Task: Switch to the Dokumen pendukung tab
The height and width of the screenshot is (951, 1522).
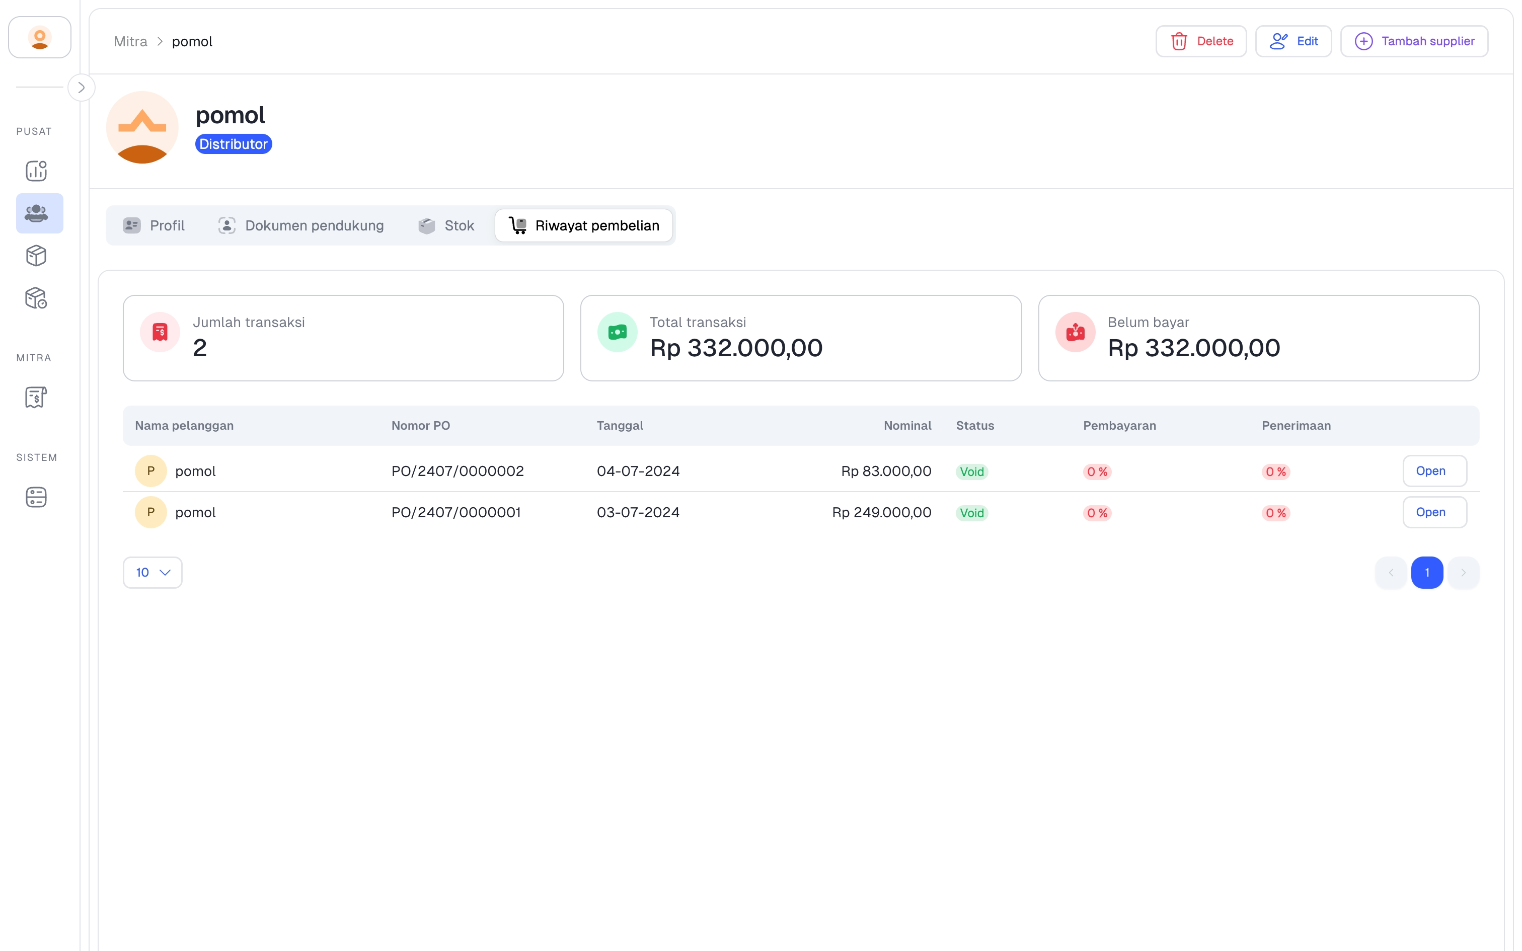Action: [x=300, y=225]
